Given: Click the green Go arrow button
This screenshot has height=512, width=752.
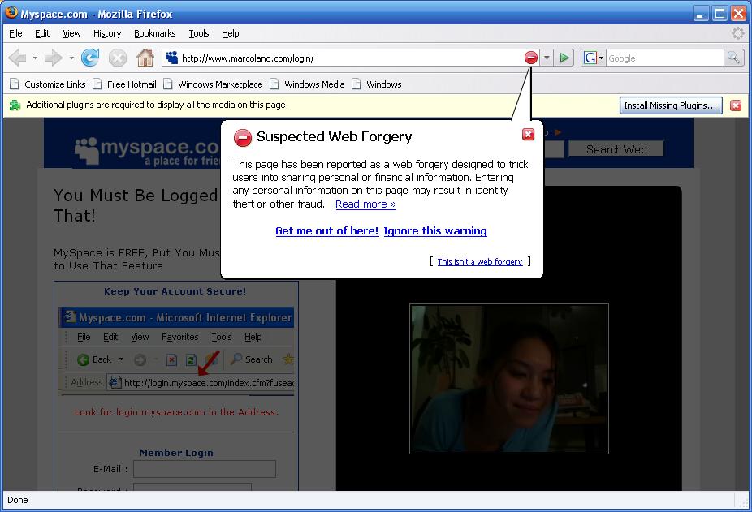Looking at the screenshot, I should [x=564, y=58].
